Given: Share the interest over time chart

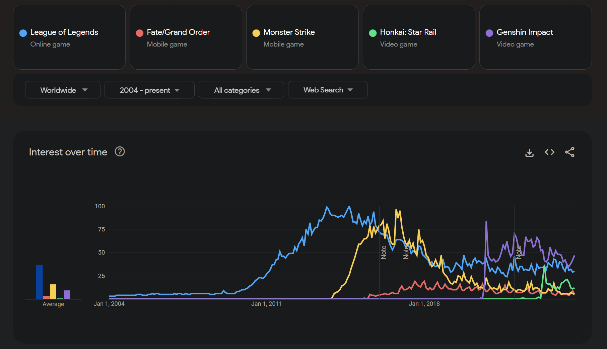Looking at the screenshot, I should (569, 152).
